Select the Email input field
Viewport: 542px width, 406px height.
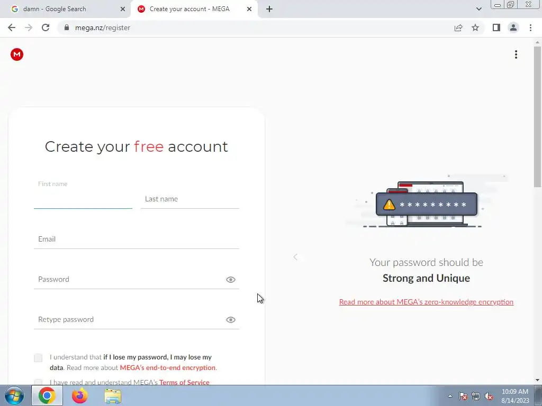point(137,239)
